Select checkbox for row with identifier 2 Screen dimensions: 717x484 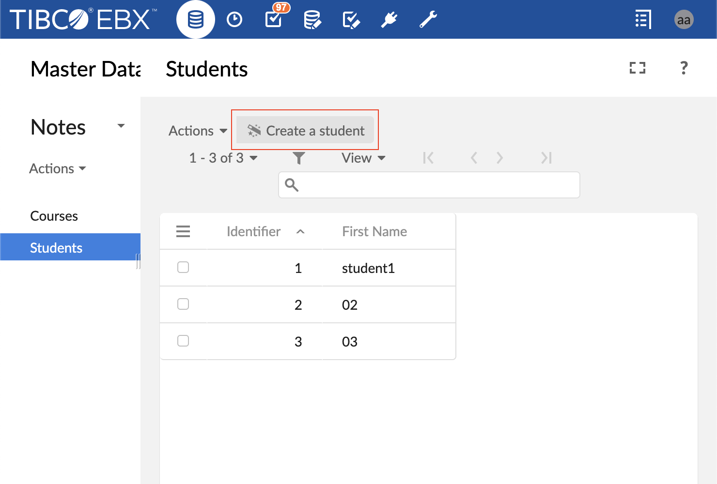coord(183,304)
